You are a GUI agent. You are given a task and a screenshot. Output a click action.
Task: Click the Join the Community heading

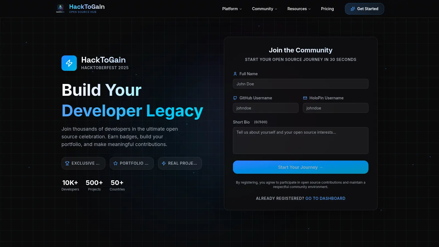point(301,50)
